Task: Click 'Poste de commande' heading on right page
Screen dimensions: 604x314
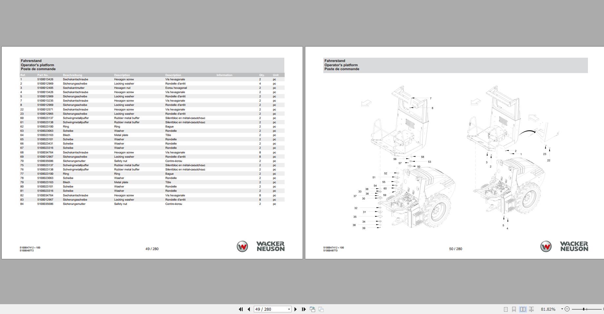Action: (x=342, y=69)
